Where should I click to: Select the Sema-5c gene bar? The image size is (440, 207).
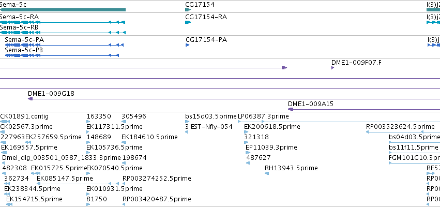click(x=63, y=10)
